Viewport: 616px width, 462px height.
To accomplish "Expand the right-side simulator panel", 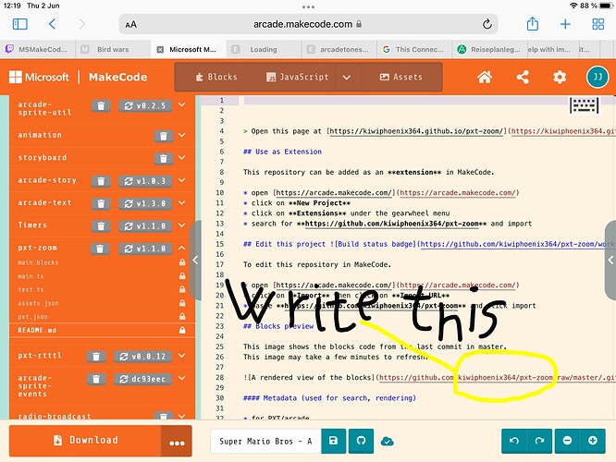I will tap(610, 260).
